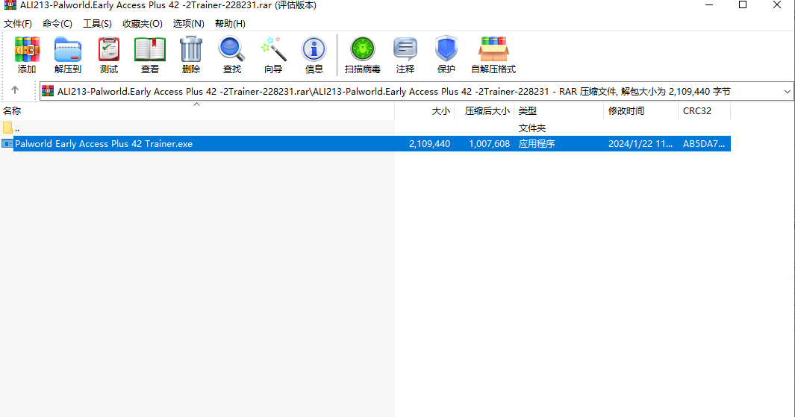Minimize the WinRAR window

[x=709, y=5]
